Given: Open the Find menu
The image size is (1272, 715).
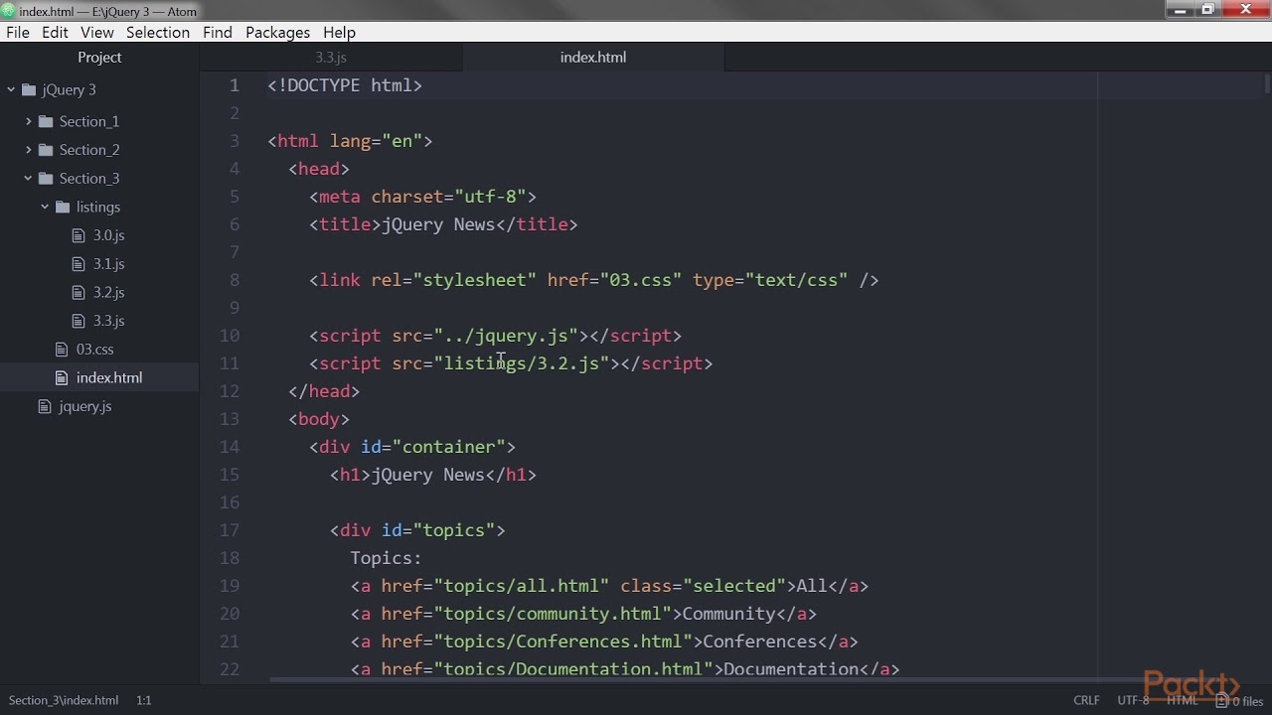Looking at the screenshot, I should pyautogui.click(x=218, y=32).
